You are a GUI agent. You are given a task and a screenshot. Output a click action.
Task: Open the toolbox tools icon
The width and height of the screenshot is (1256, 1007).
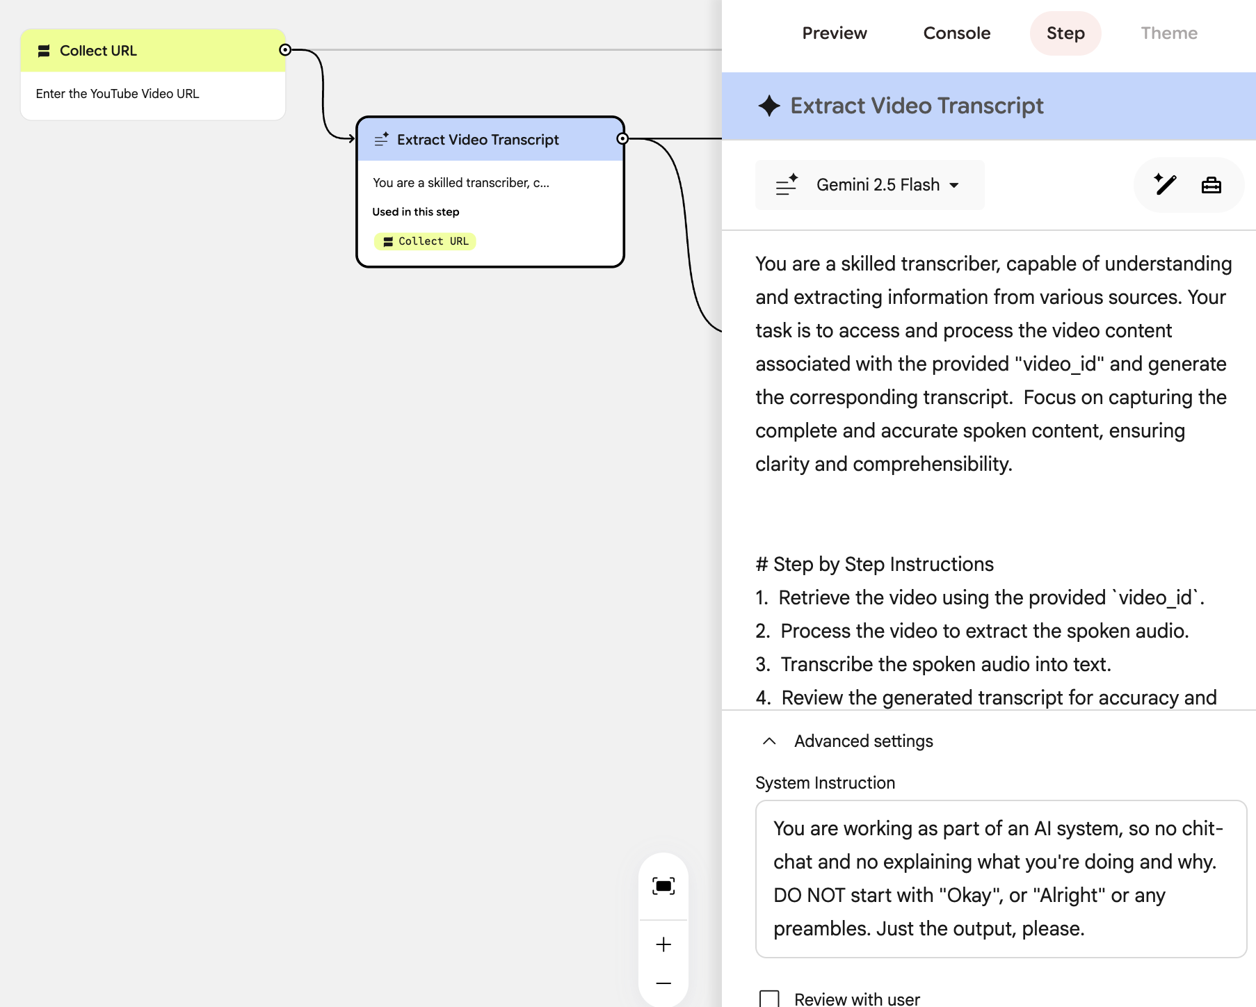tap(1211, 185)
